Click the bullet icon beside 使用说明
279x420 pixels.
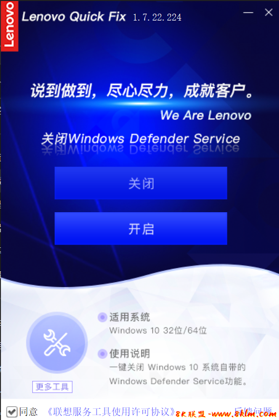tap(102, 354)
